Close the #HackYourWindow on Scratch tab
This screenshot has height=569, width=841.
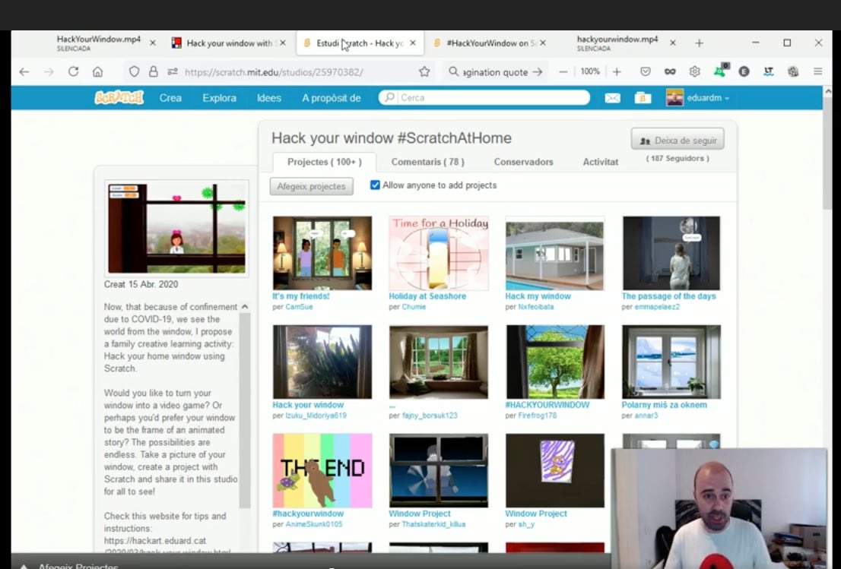click(x=542, y=43)
